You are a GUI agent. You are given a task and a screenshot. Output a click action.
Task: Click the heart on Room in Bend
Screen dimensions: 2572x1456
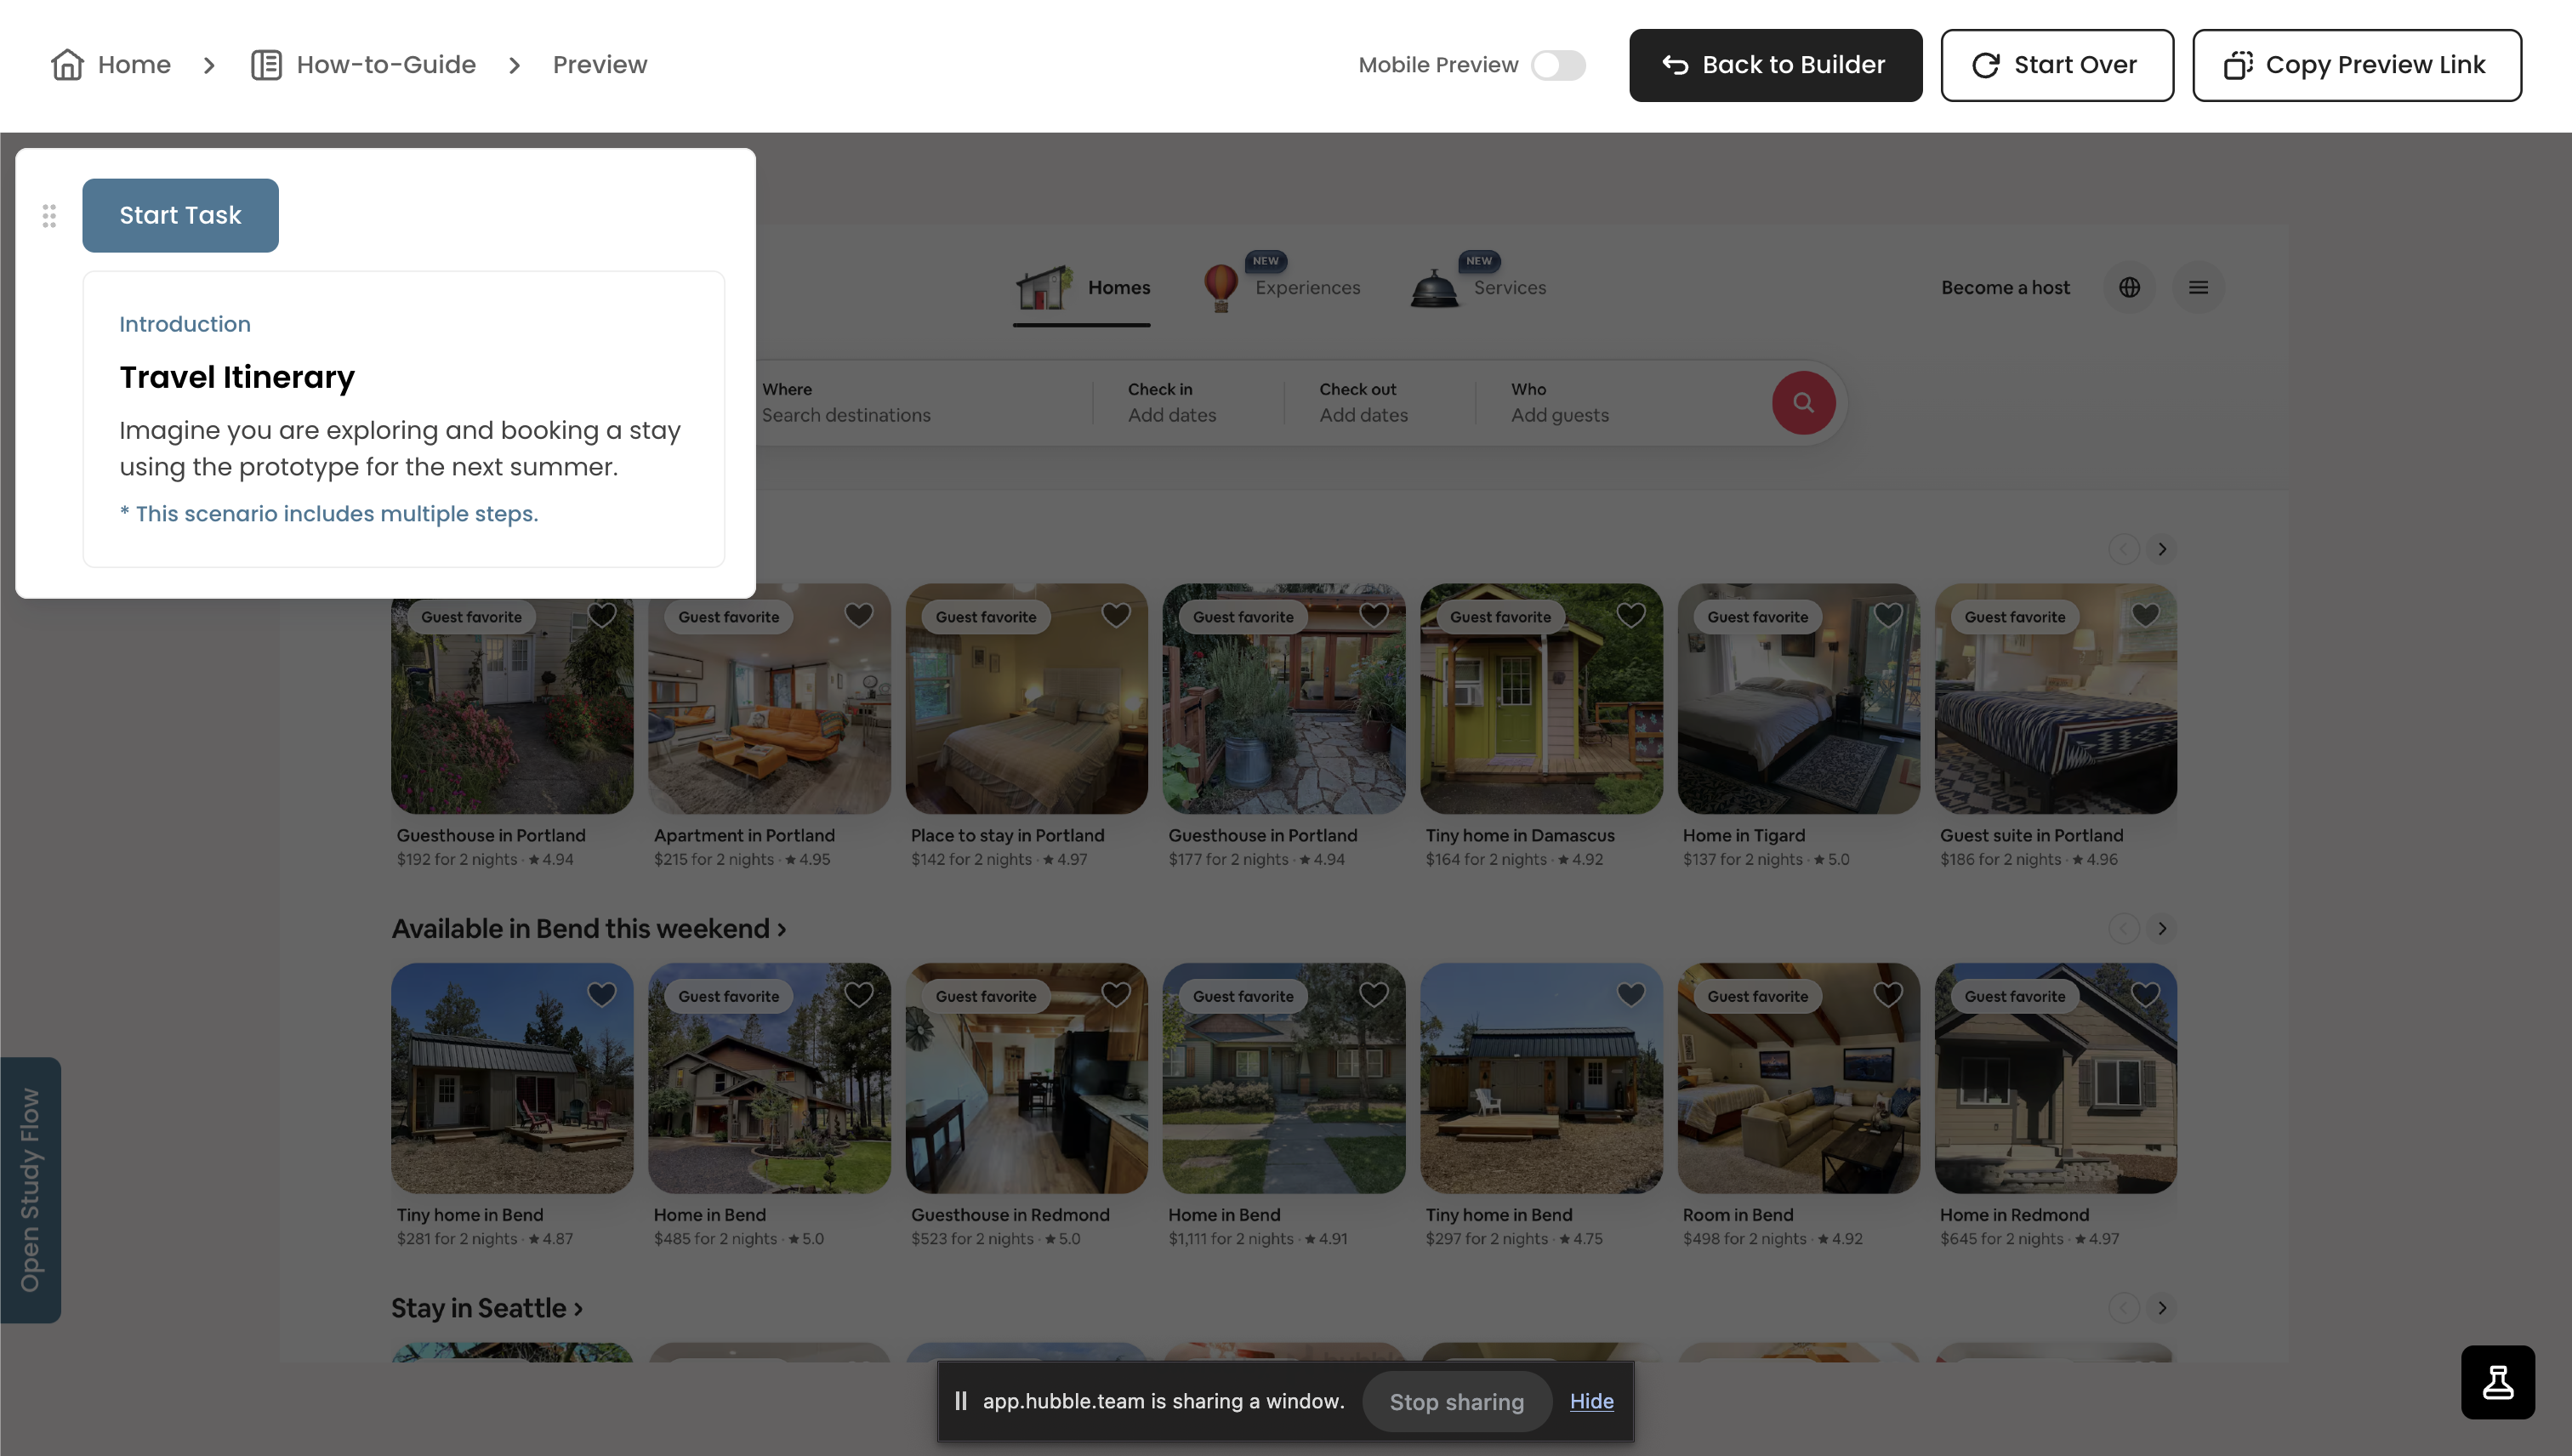point(1888,994)
